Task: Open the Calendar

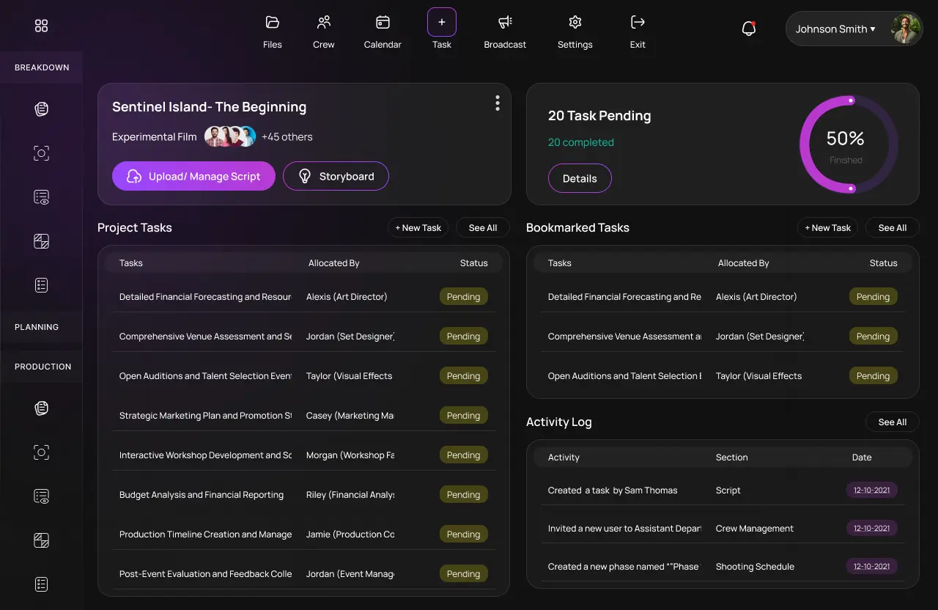Action: [x=382, y=31]
